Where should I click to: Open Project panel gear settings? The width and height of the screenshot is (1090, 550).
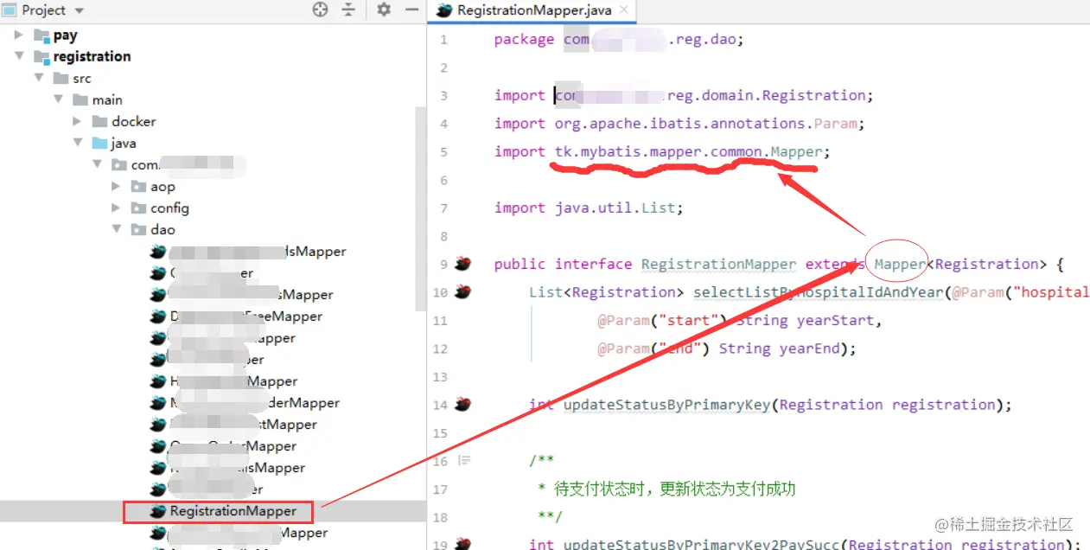click(384, 10)
